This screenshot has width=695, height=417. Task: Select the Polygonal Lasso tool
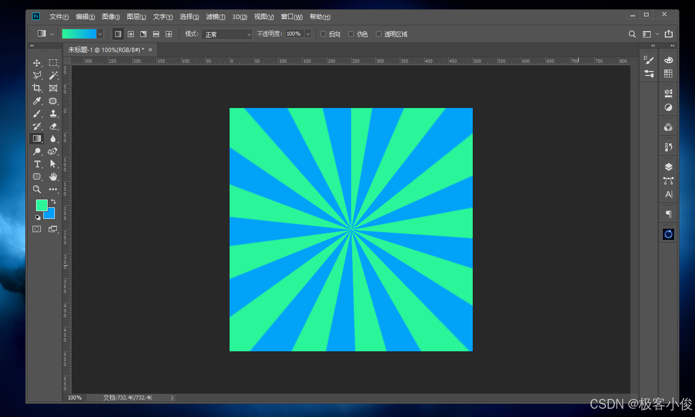pyautogui.click(x=37, y=75)
